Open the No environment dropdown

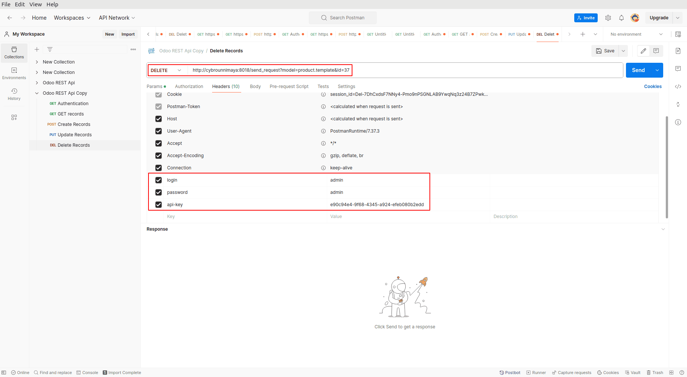(x=636, y=34)
